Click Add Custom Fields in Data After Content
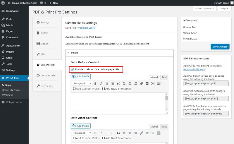234x144 pixels. 86,138
